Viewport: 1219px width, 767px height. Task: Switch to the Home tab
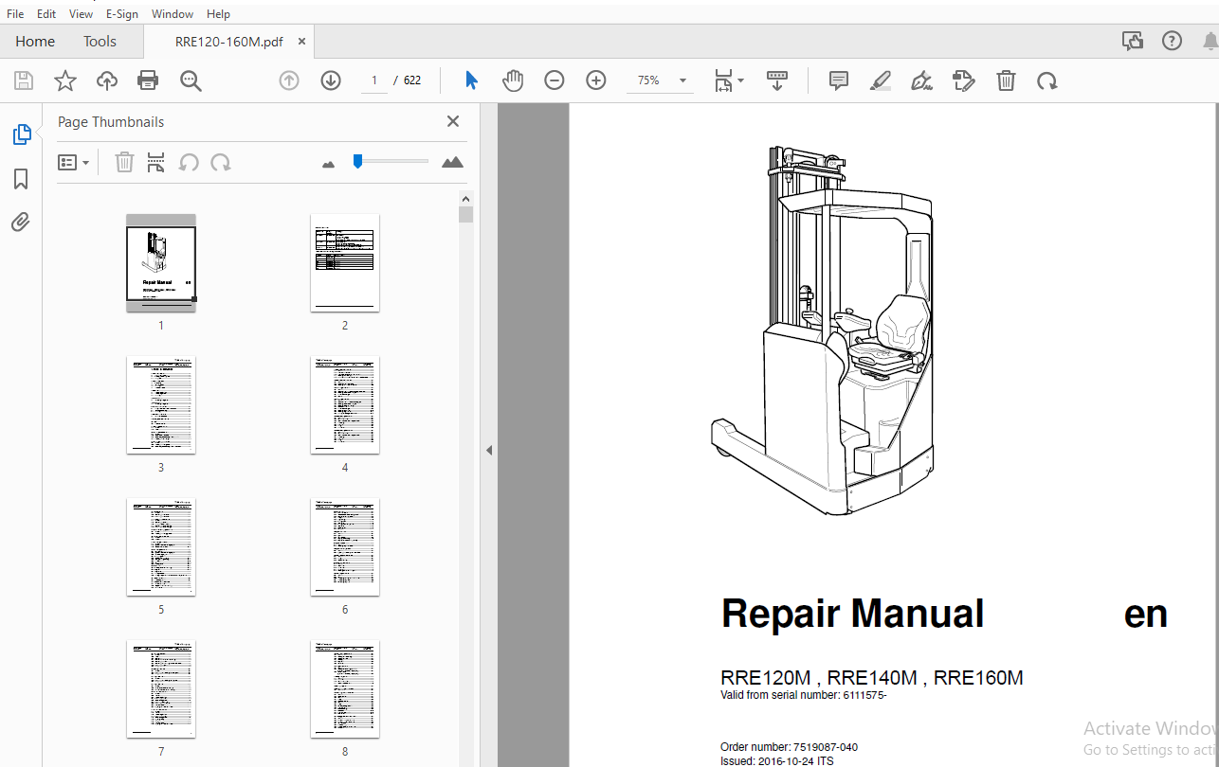[x=35, y=42]
